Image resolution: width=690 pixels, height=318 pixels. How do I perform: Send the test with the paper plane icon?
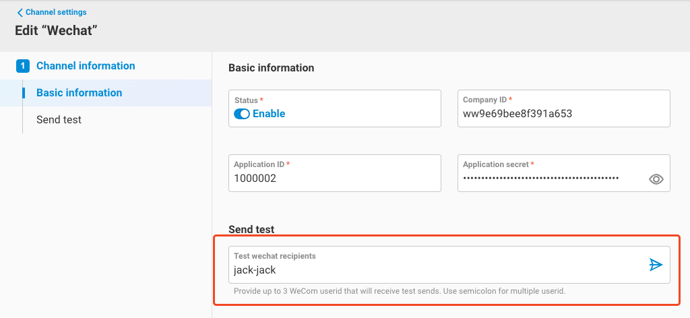(656, 265)
